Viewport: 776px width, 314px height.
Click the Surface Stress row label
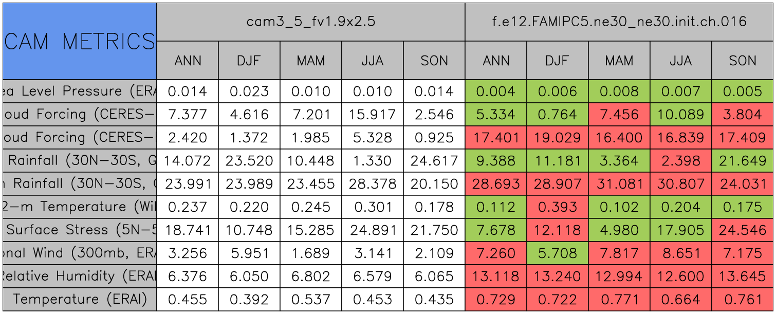[x=80, y=230]
